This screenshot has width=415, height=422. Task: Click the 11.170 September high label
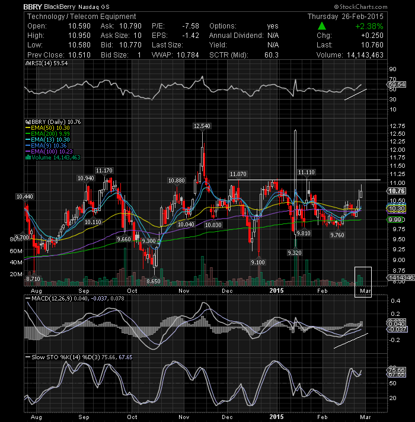tap(104, 171)
